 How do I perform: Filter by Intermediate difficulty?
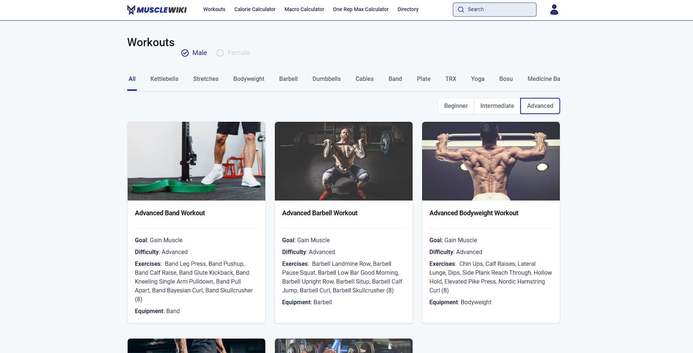(497, 106)
